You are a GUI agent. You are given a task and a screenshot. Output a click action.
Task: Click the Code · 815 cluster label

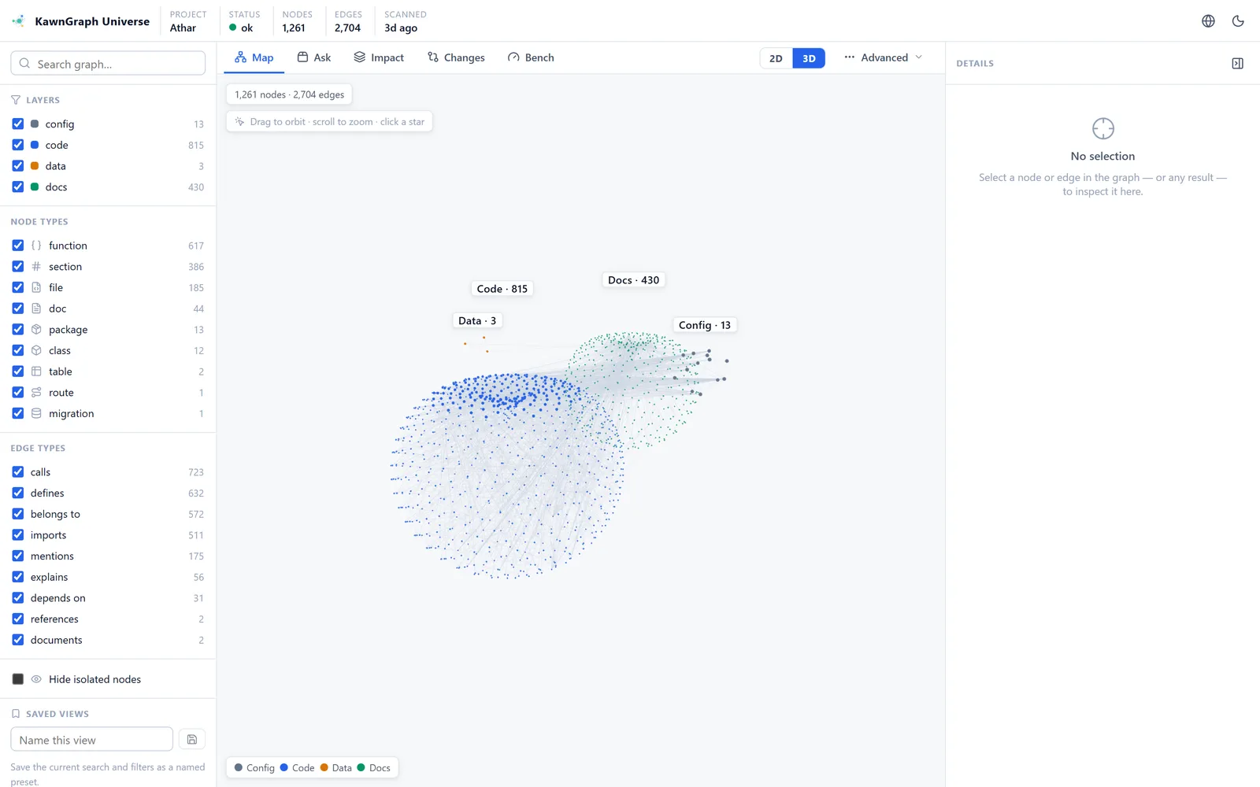pyautogui.click(x=502, y=289)
